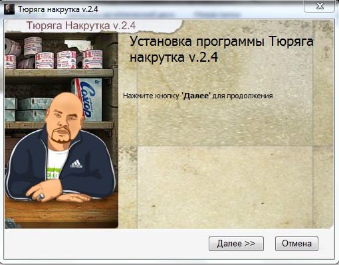This screenshot has height=265, width=339.
Task: Cancel installation with the Отмена button
Action: 296,244
